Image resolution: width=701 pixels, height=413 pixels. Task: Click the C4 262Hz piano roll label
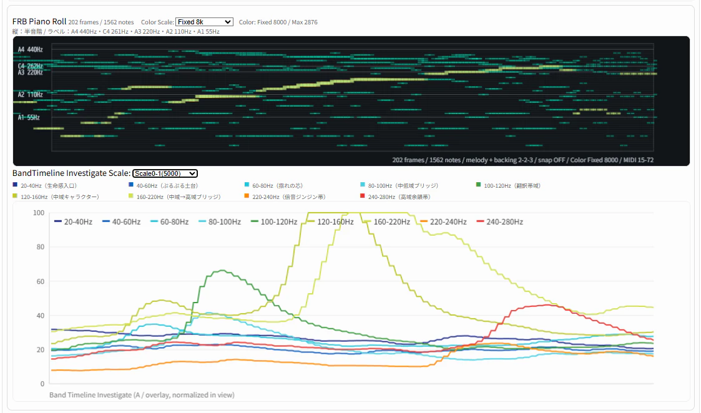coord(31,66)
